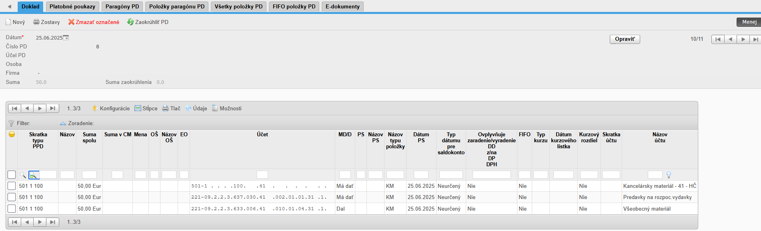This screenshot has height=231, width=761.
Task: Open Zostavy printer icon
Action: pos(36,22)
